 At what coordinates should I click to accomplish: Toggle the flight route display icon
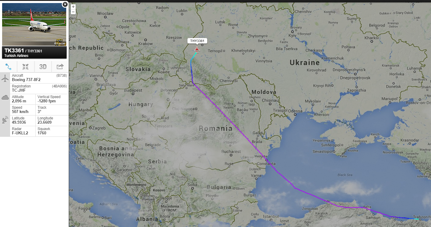pos(9,67)
